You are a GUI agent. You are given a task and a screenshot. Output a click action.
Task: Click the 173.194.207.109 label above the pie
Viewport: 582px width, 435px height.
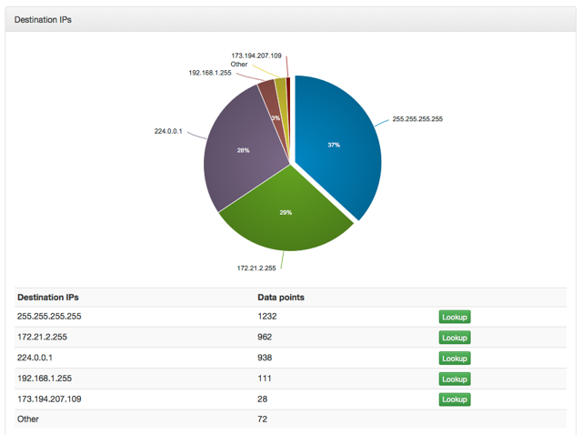(256, 55)
